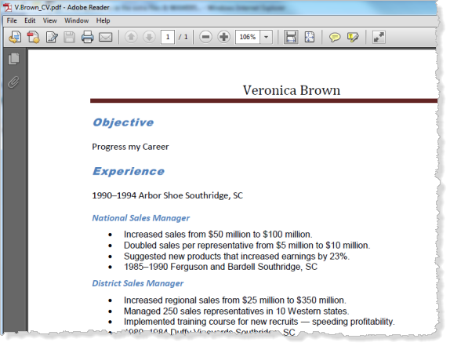Screen dimensions: 450x346
Task: Click the page number input field
Action: tap(168, 37)
